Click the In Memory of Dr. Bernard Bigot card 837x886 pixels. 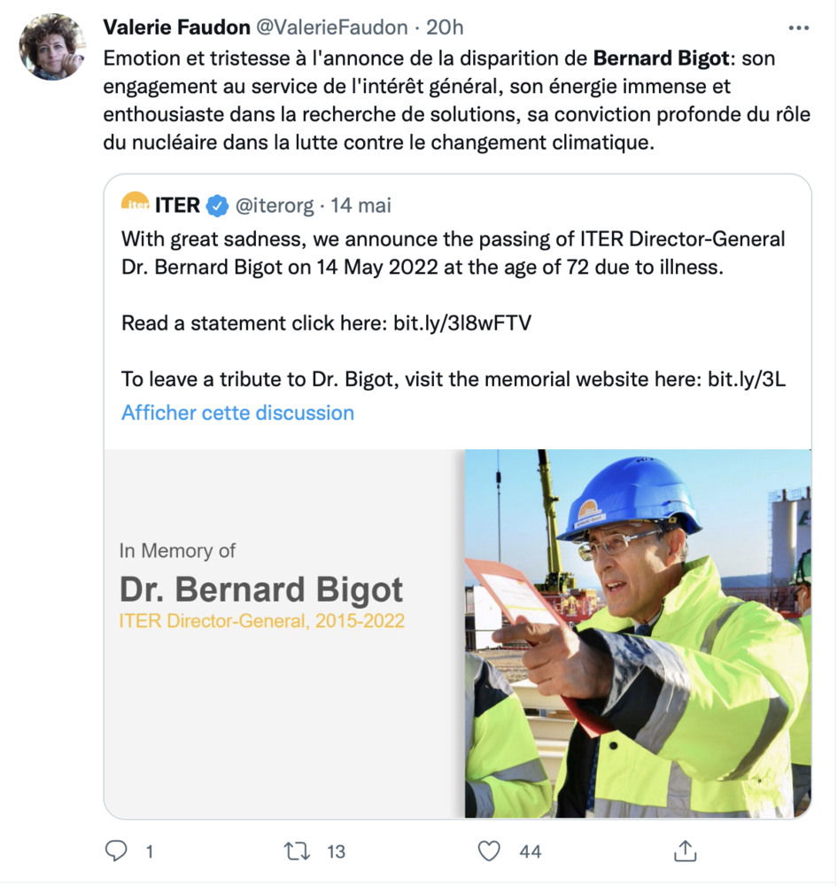[x=283, y=633]
